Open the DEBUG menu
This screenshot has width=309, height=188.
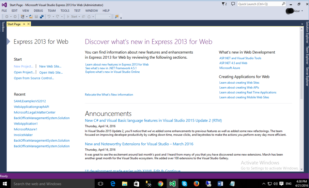pos(38,11)
